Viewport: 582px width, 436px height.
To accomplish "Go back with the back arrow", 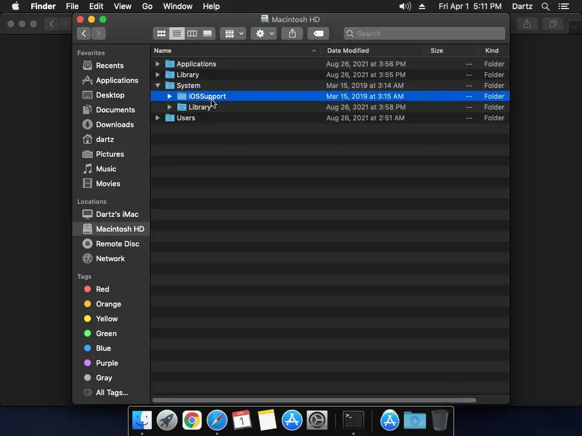I will 84,33.
